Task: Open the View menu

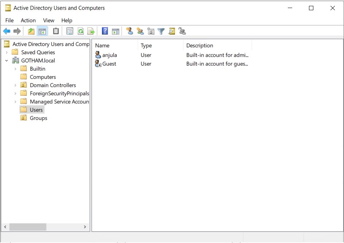Action: point(49,20)
